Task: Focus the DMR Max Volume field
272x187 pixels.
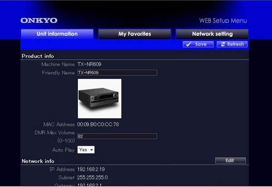Action: point(117,136)
